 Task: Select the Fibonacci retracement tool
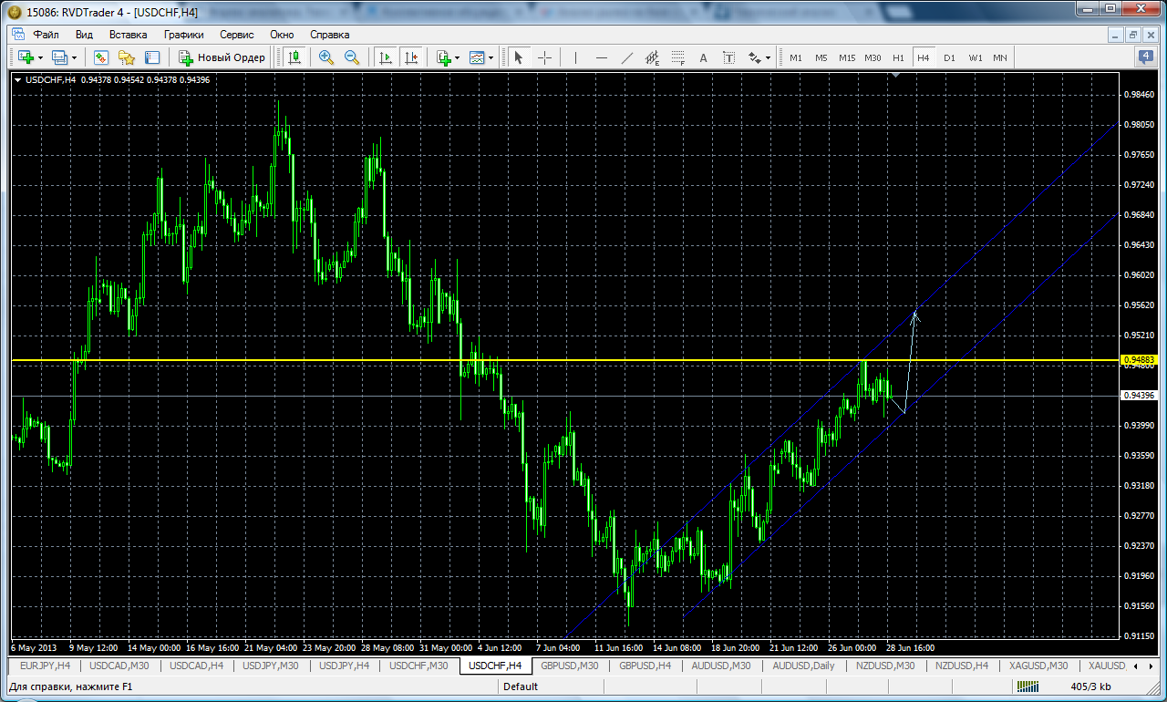[x=677, y=57]
